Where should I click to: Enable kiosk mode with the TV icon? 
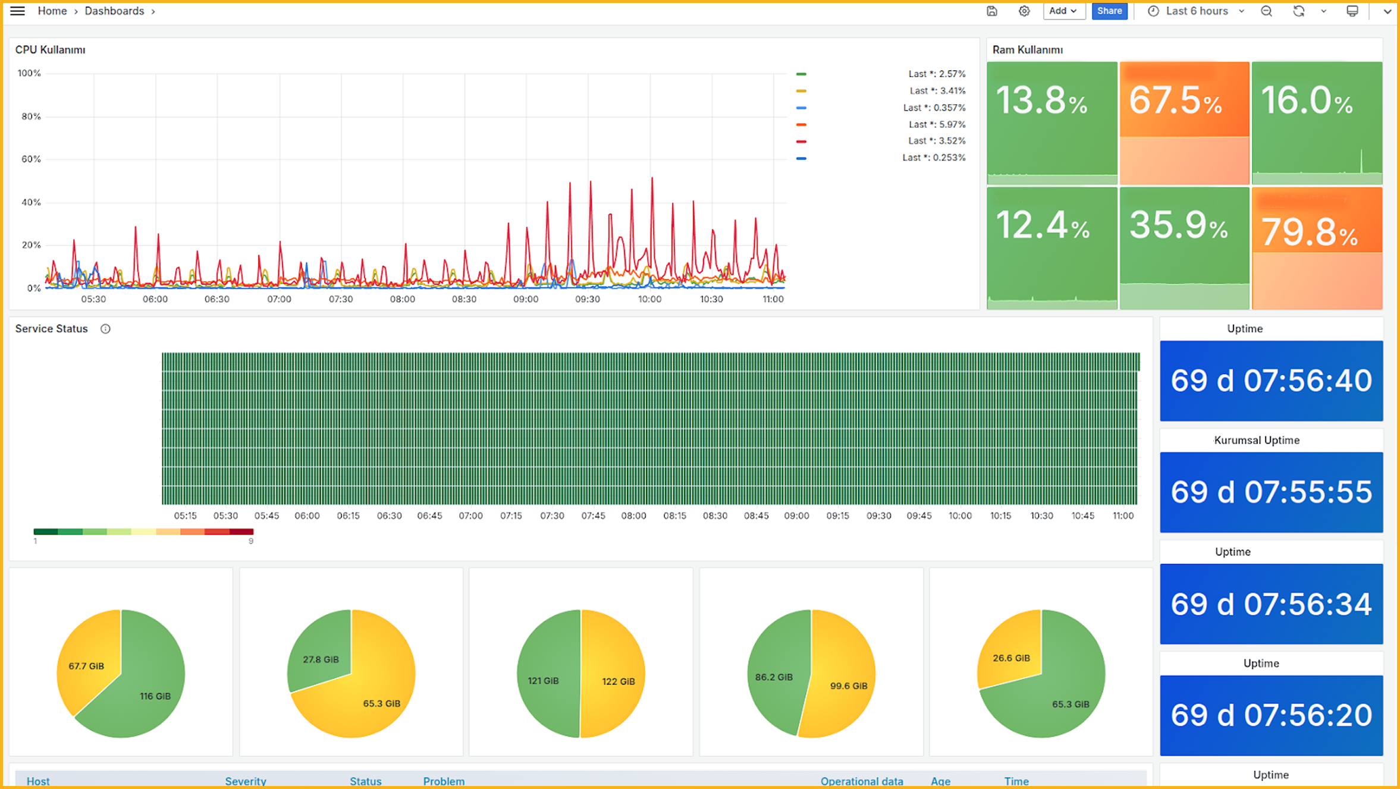tap(1352, 11)
